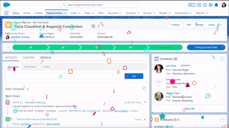Refresh the activity timeline
The image size is (229, 128).
pyautogui.click(x=144, y=89)
